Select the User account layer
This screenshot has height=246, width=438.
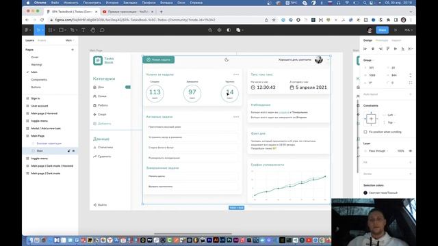(x=40, y=106)
